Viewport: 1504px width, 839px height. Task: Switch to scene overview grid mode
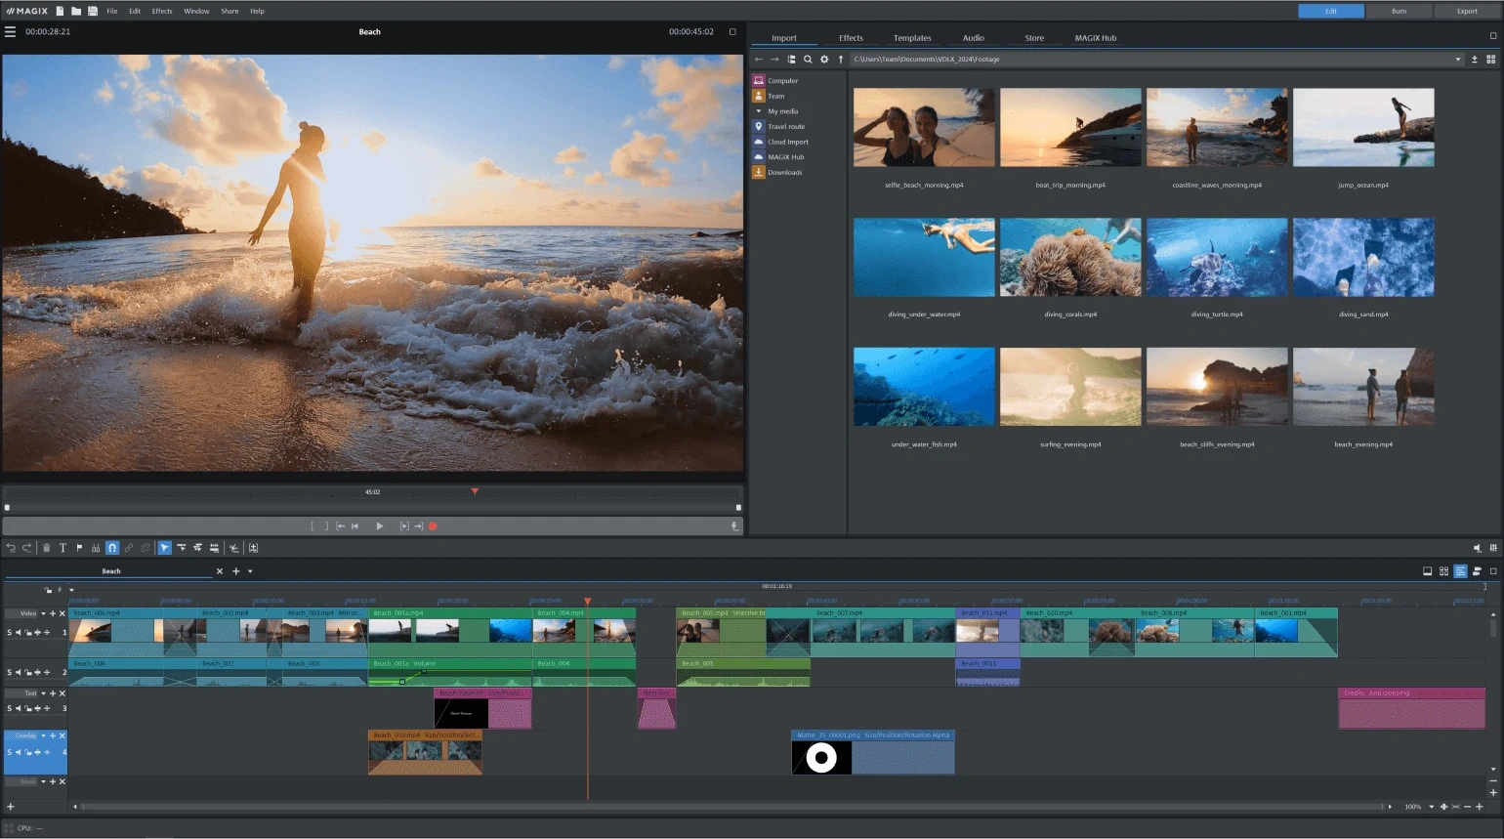(1443, 571)
